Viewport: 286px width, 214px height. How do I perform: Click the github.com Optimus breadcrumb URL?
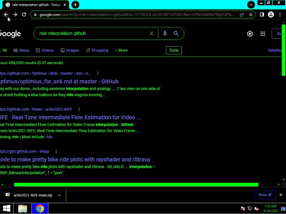[46, 73]
